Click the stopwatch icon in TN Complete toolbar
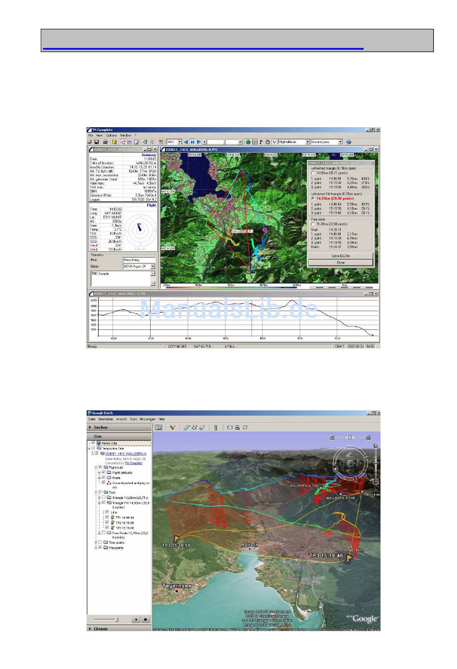This screenshot has height=669, width=457. point(267,142)
